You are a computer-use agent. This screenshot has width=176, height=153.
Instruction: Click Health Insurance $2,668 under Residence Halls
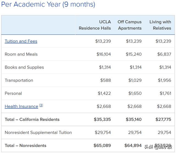click(x=104, y=106)
